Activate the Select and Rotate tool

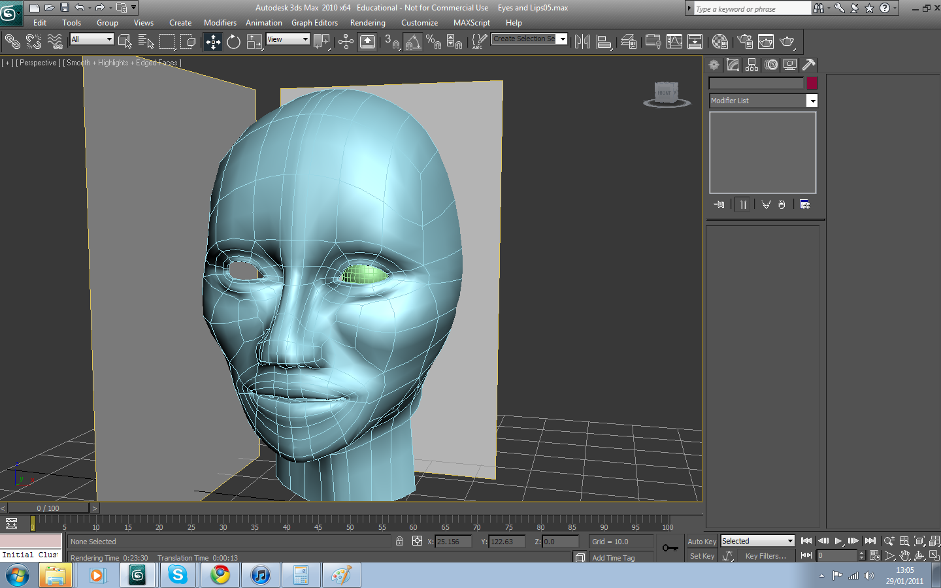point(233,41)
